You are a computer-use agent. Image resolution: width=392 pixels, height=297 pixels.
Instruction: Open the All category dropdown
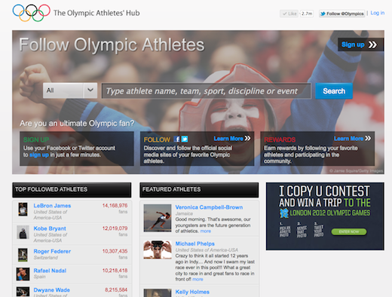70,90
